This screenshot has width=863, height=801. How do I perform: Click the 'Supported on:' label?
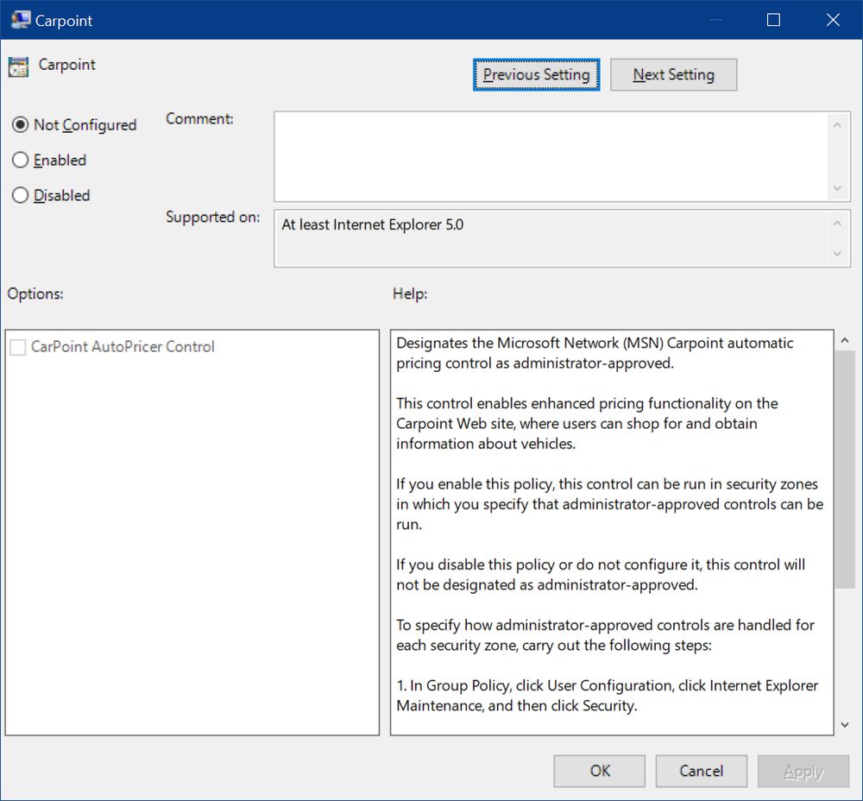(x=213, y=217)
